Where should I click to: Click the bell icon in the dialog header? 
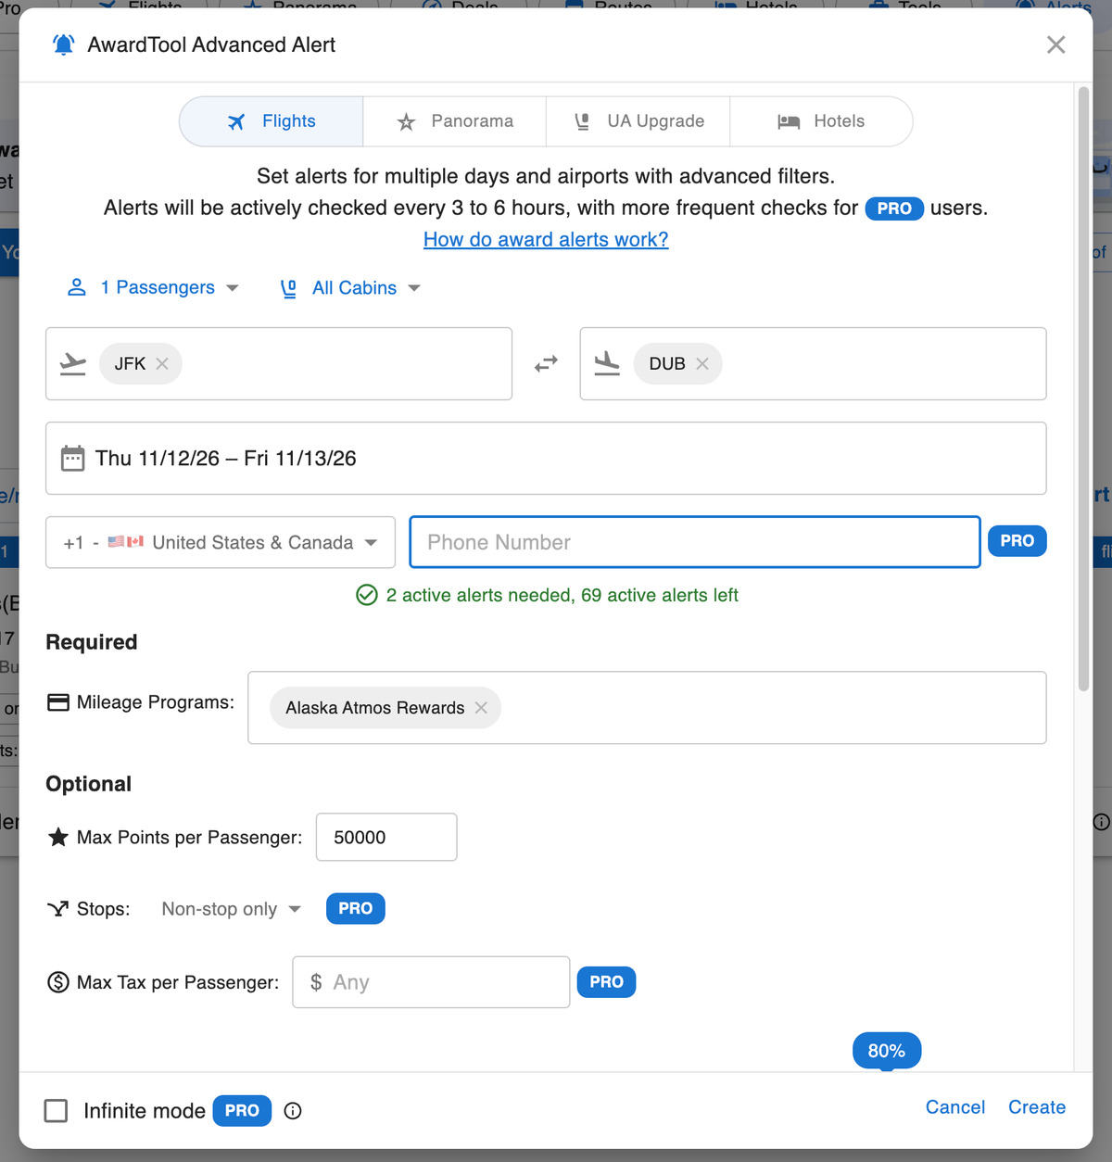pos(63,44)
